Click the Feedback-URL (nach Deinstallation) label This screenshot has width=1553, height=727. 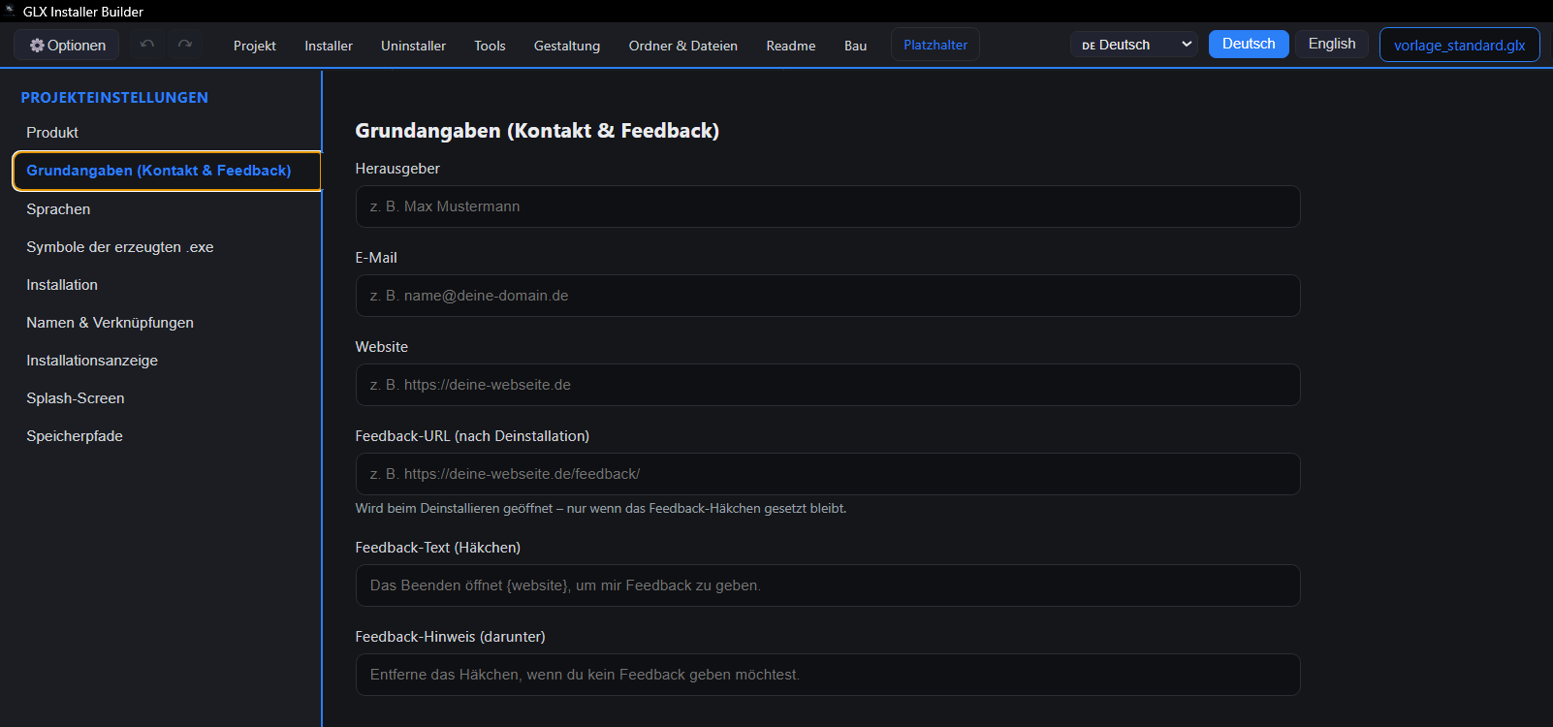click(472, 436)
